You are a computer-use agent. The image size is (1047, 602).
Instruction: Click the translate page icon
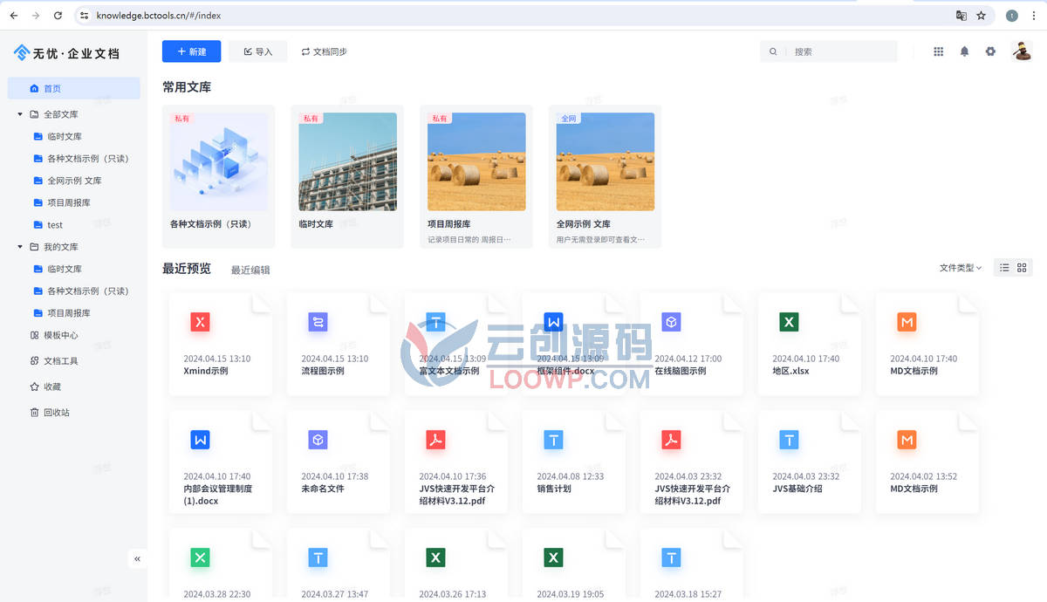[x=961, y=16]
